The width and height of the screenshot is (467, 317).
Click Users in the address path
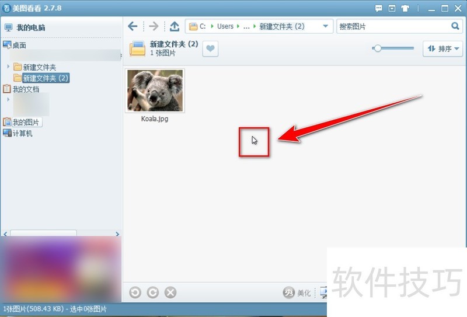(x=225, y=26)
